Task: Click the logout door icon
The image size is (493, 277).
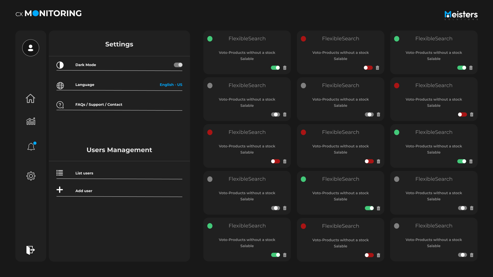Action: [x=31, y=250]
